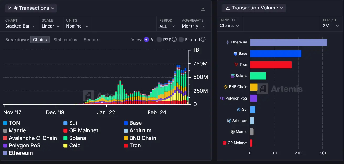Toggle Mantle series in the legend
Image resolution: width=344 pixels, height=164 pixels.
pos(14,130)
